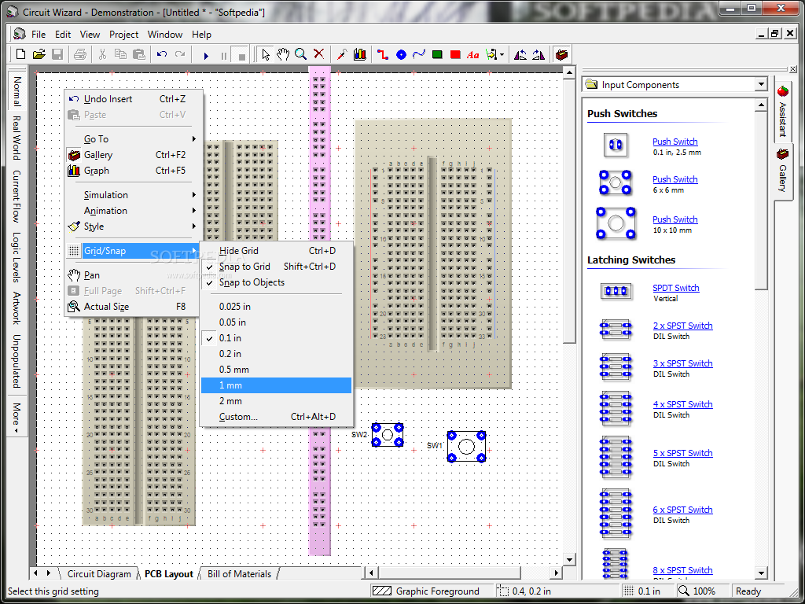Viewport: 805px width, 604px height.
Task: Click the New document icon
Action: click(20, 54)
